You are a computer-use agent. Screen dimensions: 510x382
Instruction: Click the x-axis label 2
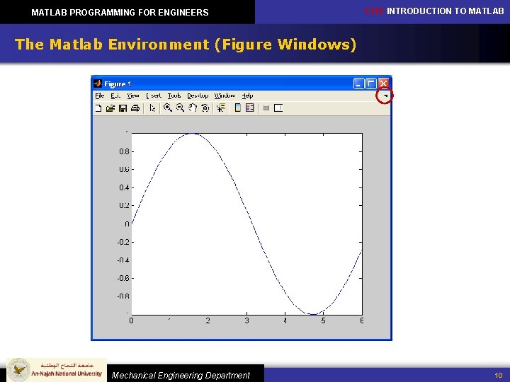pyautogui.click(x=208, y=320)
